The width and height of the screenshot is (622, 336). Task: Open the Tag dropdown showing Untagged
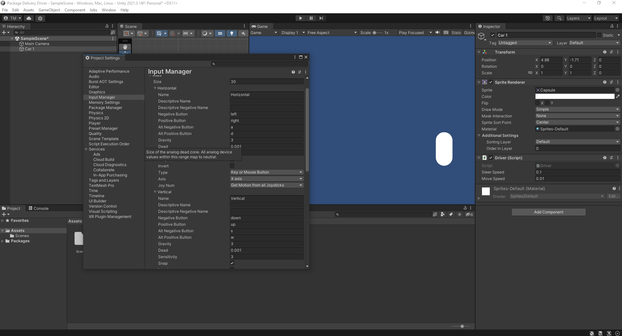point(525,43)
